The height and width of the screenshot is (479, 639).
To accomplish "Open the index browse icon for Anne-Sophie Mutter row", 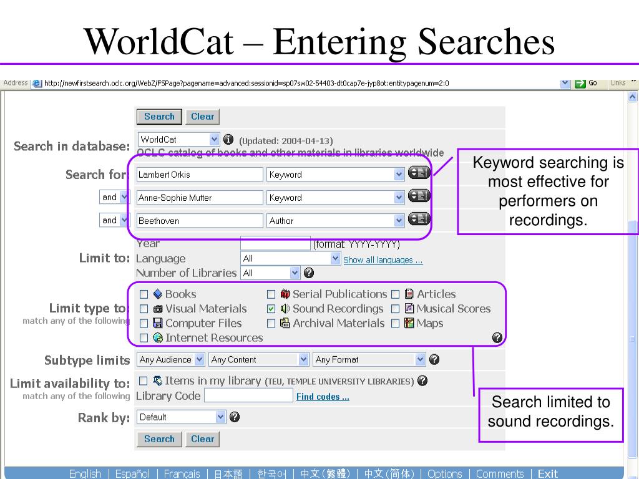I will coord(419,196).
